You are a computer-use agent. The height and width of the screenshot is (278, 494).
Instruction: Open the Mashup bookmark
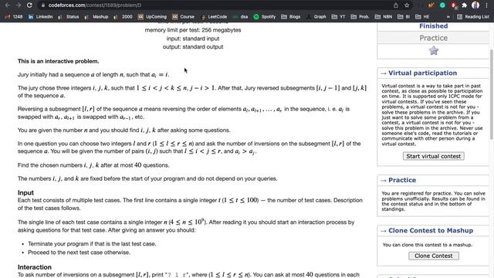(96, 17)
